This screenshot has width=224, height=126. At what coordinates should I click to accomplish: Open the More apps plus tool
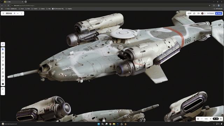3,84
